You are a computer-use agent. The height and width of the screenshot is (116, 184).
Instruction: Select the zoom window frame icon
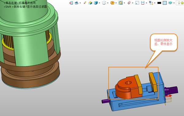(137, 3)
